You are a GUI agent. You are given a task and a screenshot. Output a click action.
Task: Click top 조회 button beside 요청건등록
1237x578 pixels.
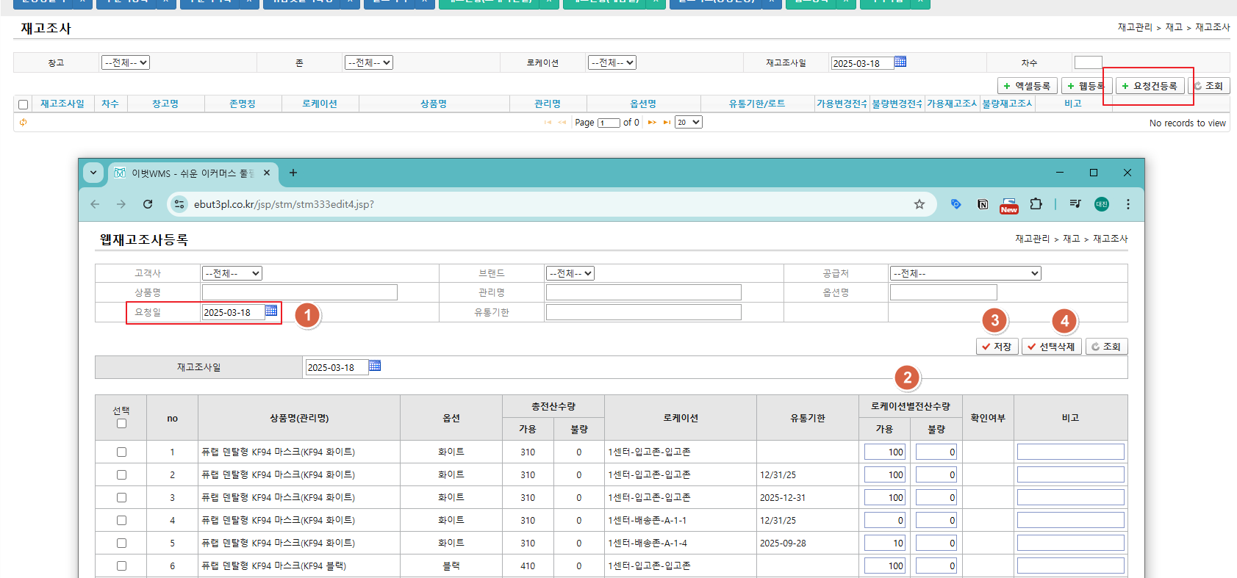coord(1208,86)
